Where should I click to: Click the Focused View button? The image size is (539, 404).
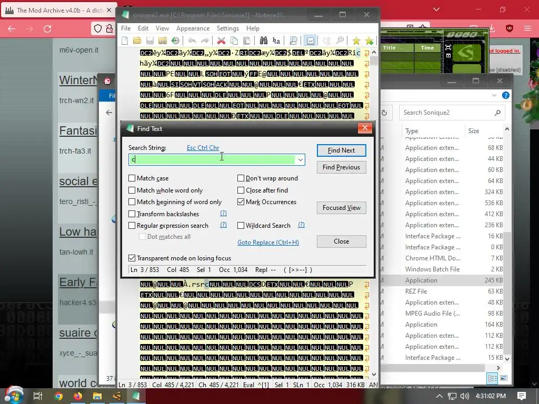point(341,207)
